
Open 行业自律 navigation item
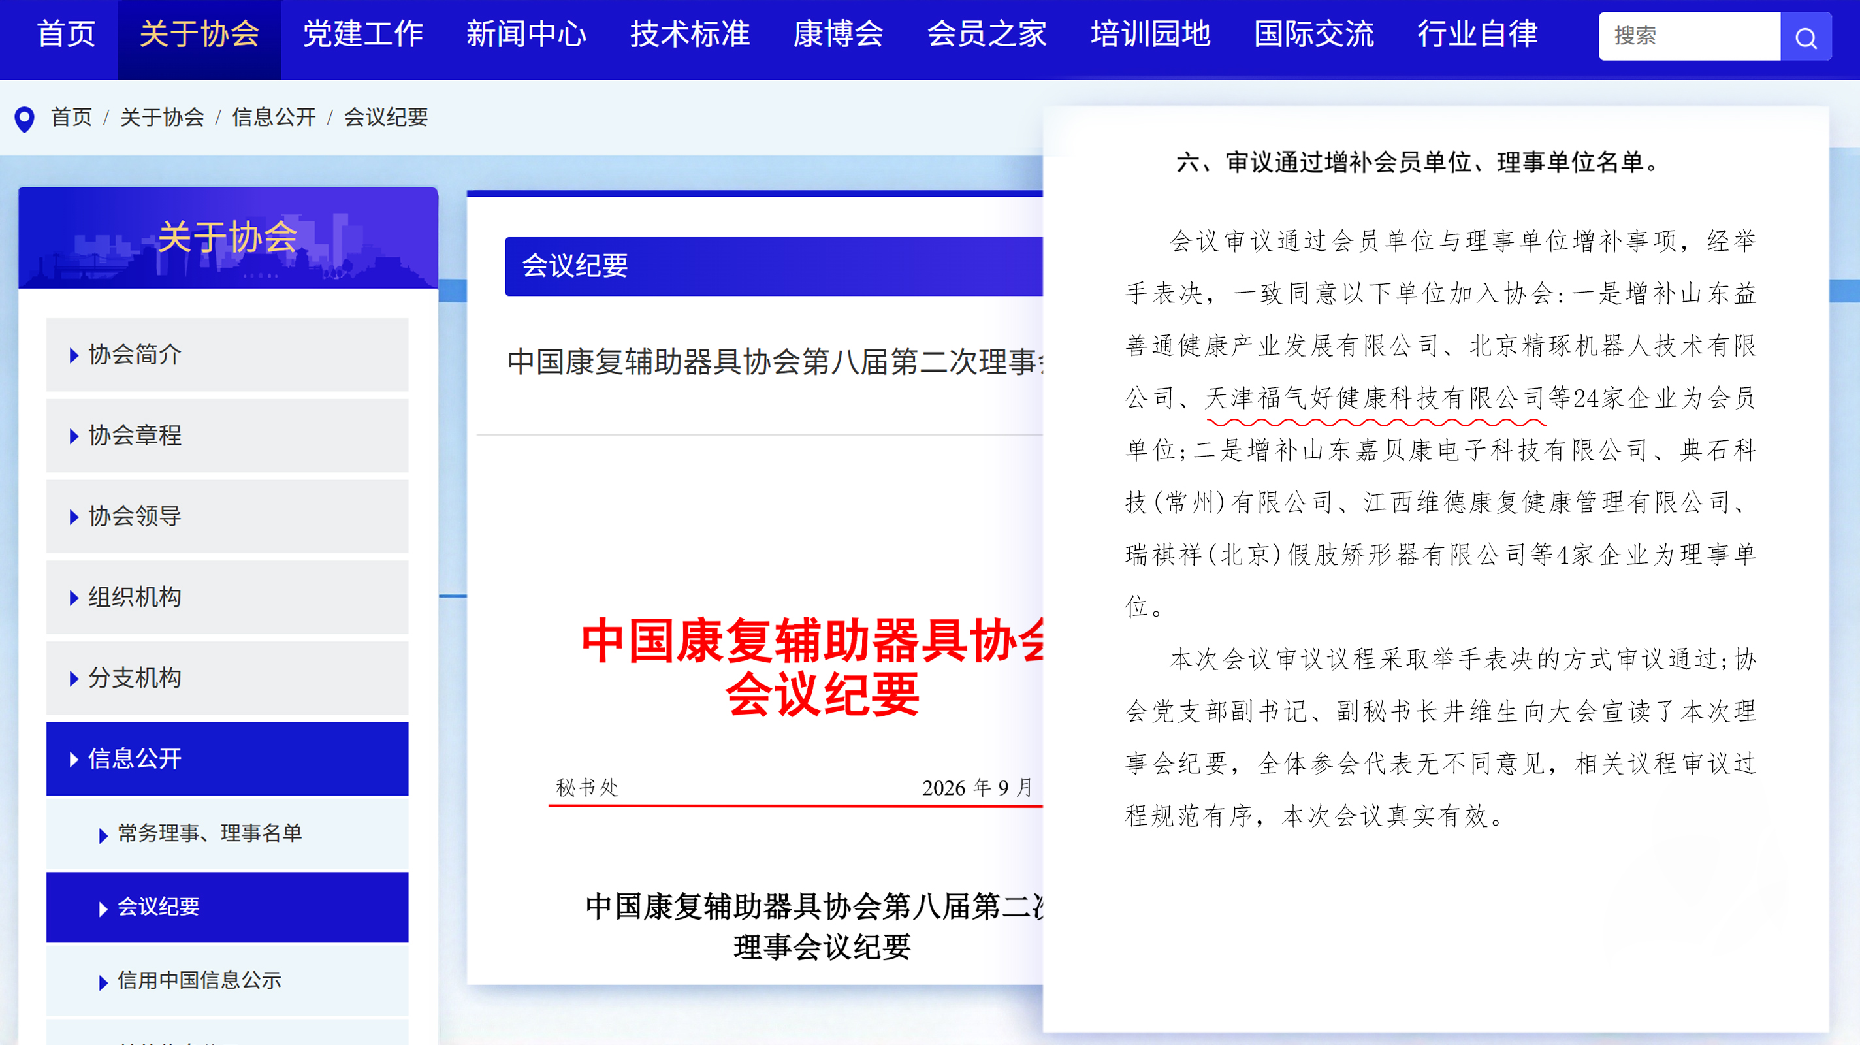[x=1477, y=34]
